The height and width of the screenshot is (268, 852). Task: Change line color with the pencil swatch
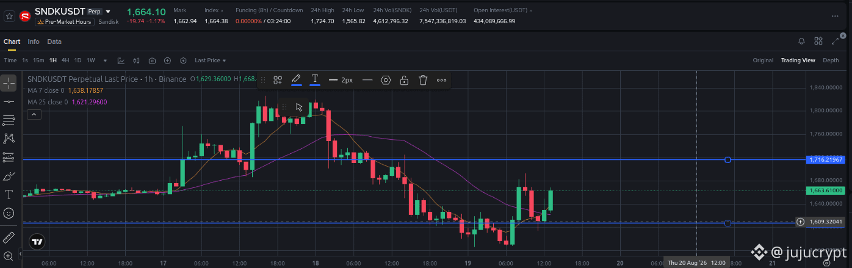[x=296, y=80]
